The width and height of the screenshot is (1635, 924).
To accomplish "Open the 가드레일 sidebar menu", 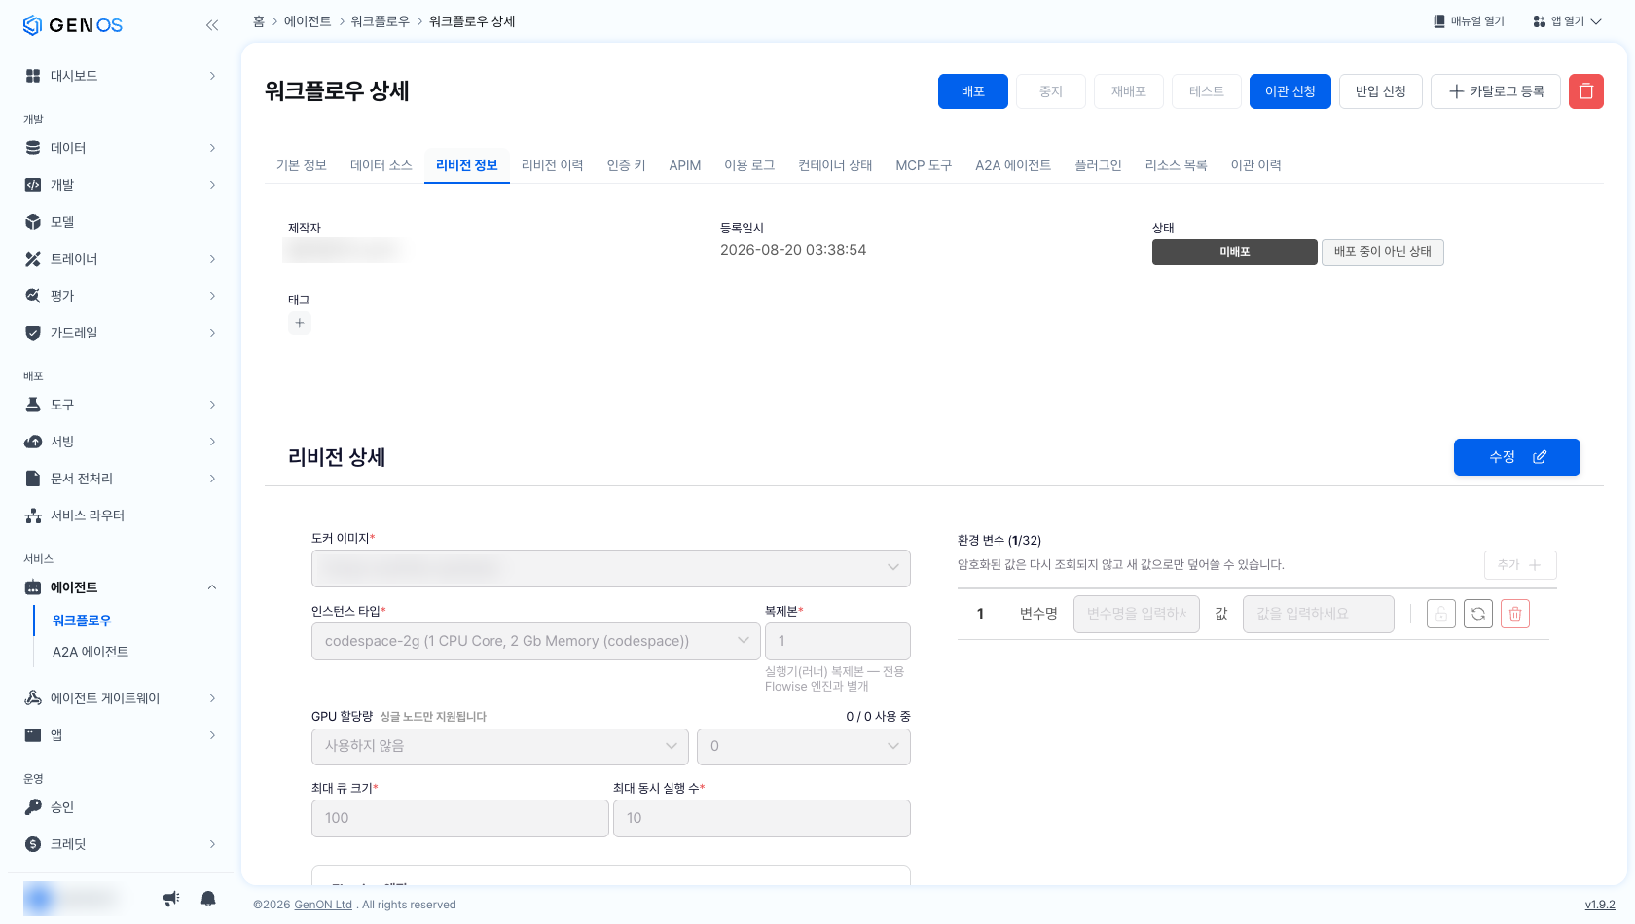I will (121, 333).
